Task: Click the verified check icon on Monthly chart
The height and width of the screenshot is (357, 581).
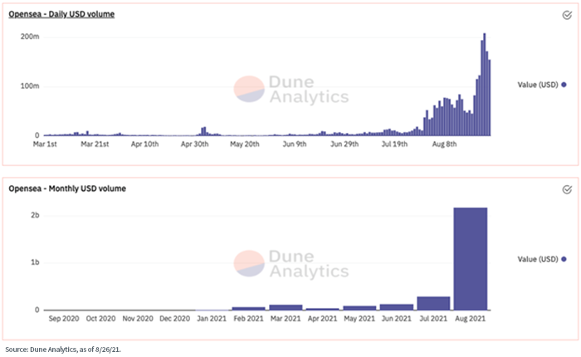Action: pyautogui.click(x=567, y=189)
